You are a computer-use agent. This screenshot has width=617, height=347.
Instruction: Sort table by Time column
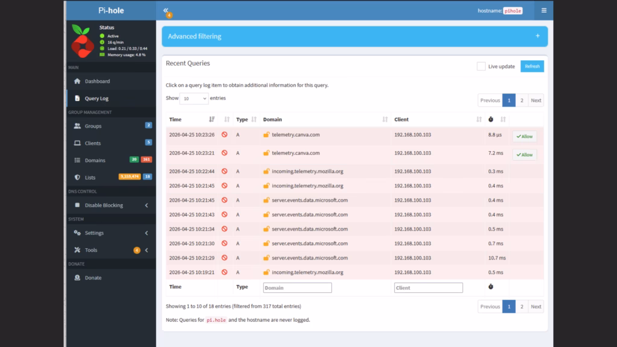[211, 119]
